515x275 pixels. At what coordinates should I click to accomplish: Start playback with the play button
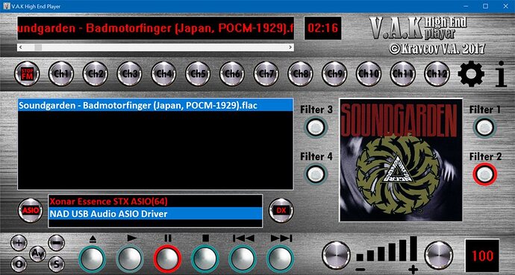click(130, 259)
